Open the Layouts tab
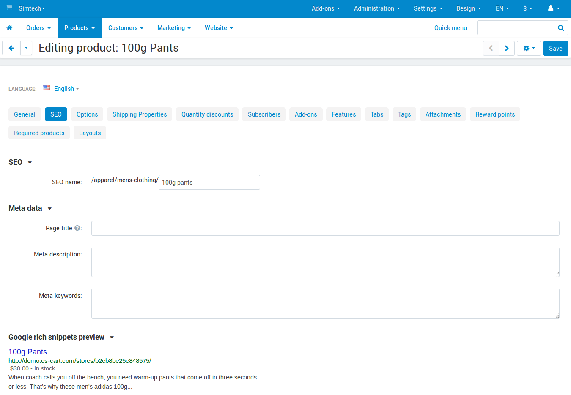Screen dimensions: 571x395 tap(90, 133)
